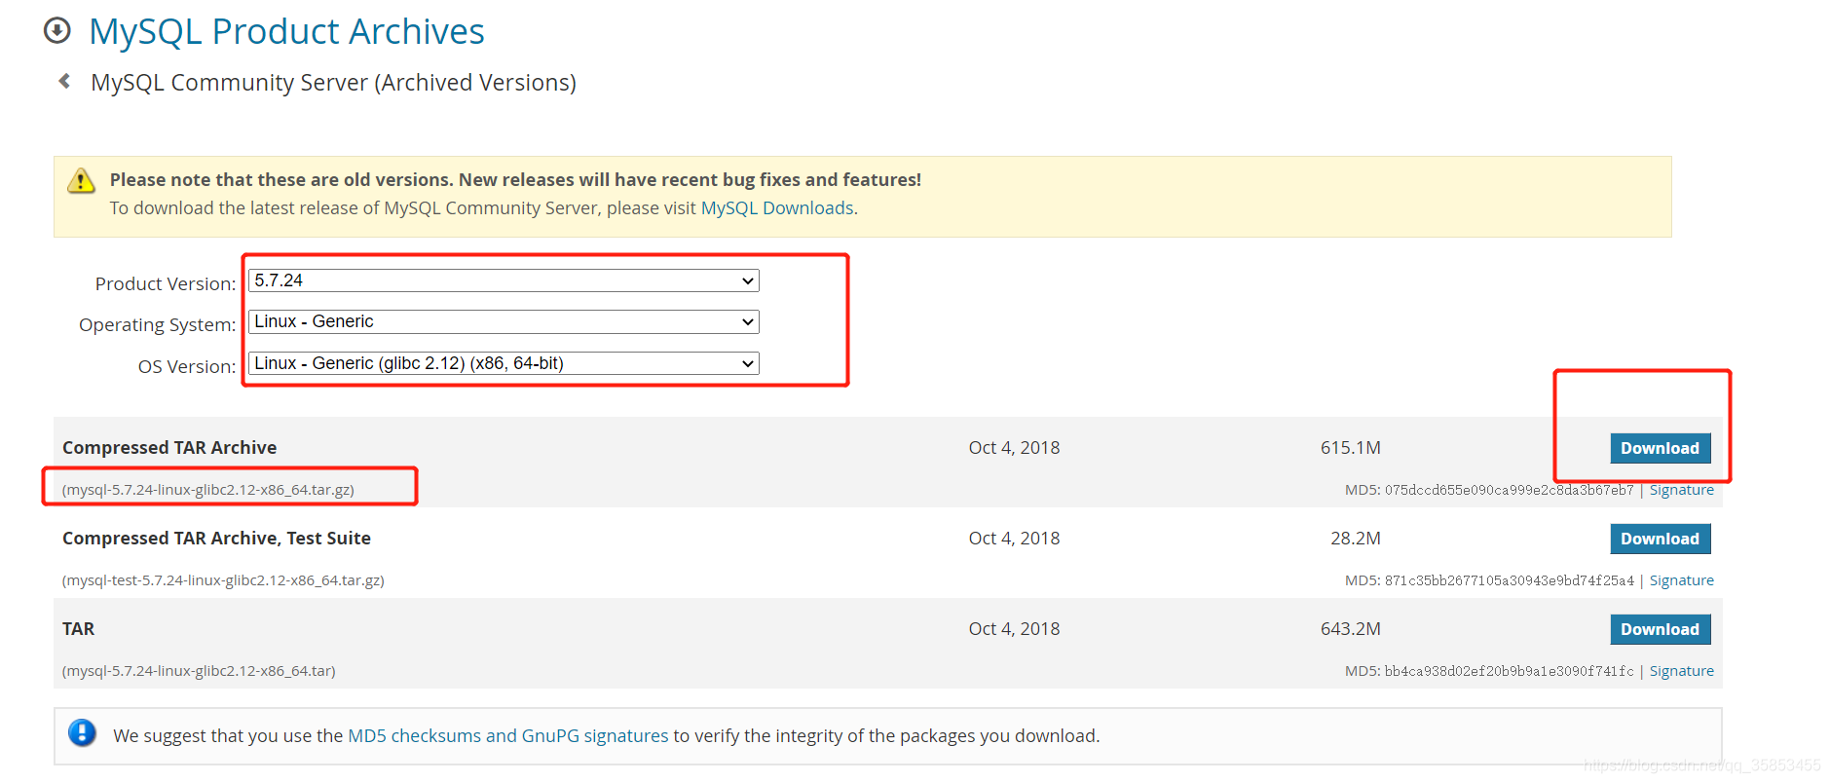Image resolution: width=1830 pixels, height=783 pixels.
Task: Click Oct 4, 2018 date in TAR row
Action: [1014, 629]
